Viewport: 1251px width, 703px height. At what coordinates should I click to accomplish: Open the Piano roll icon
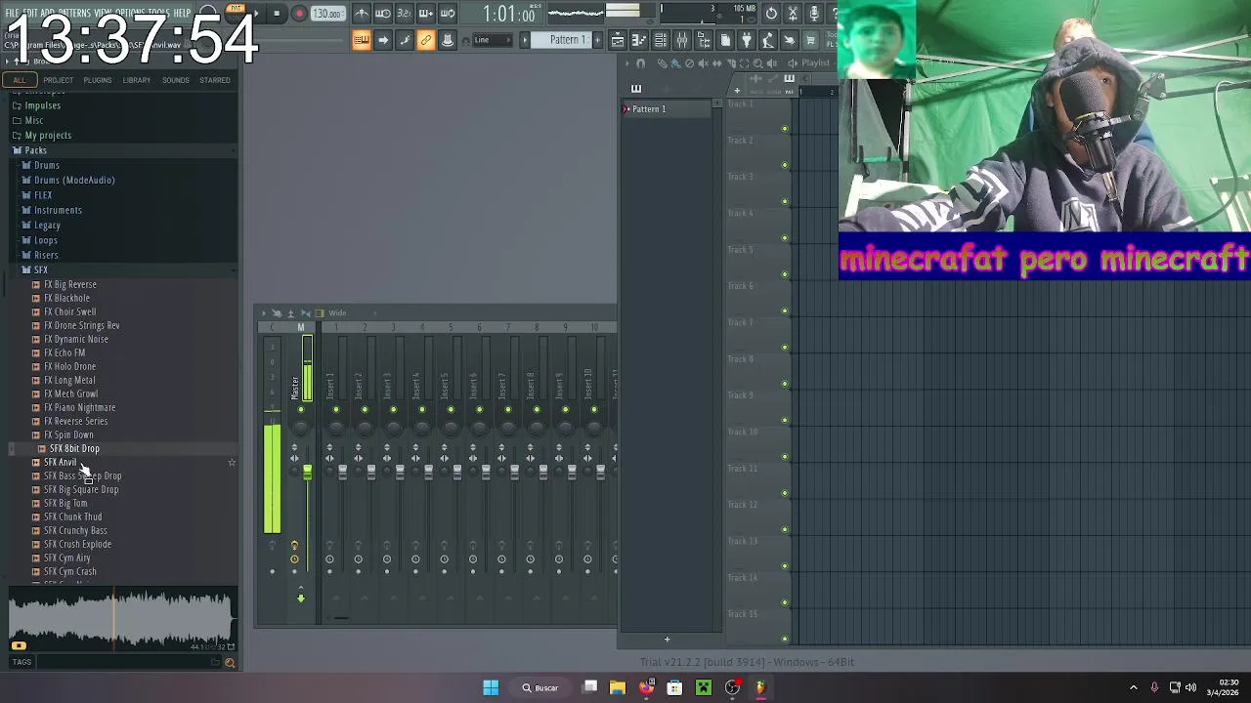(x=639, y=40)
